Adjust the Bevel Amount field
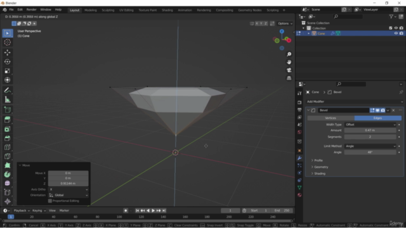The height and width of the screenshot is (228, 406). coord(370,130)
